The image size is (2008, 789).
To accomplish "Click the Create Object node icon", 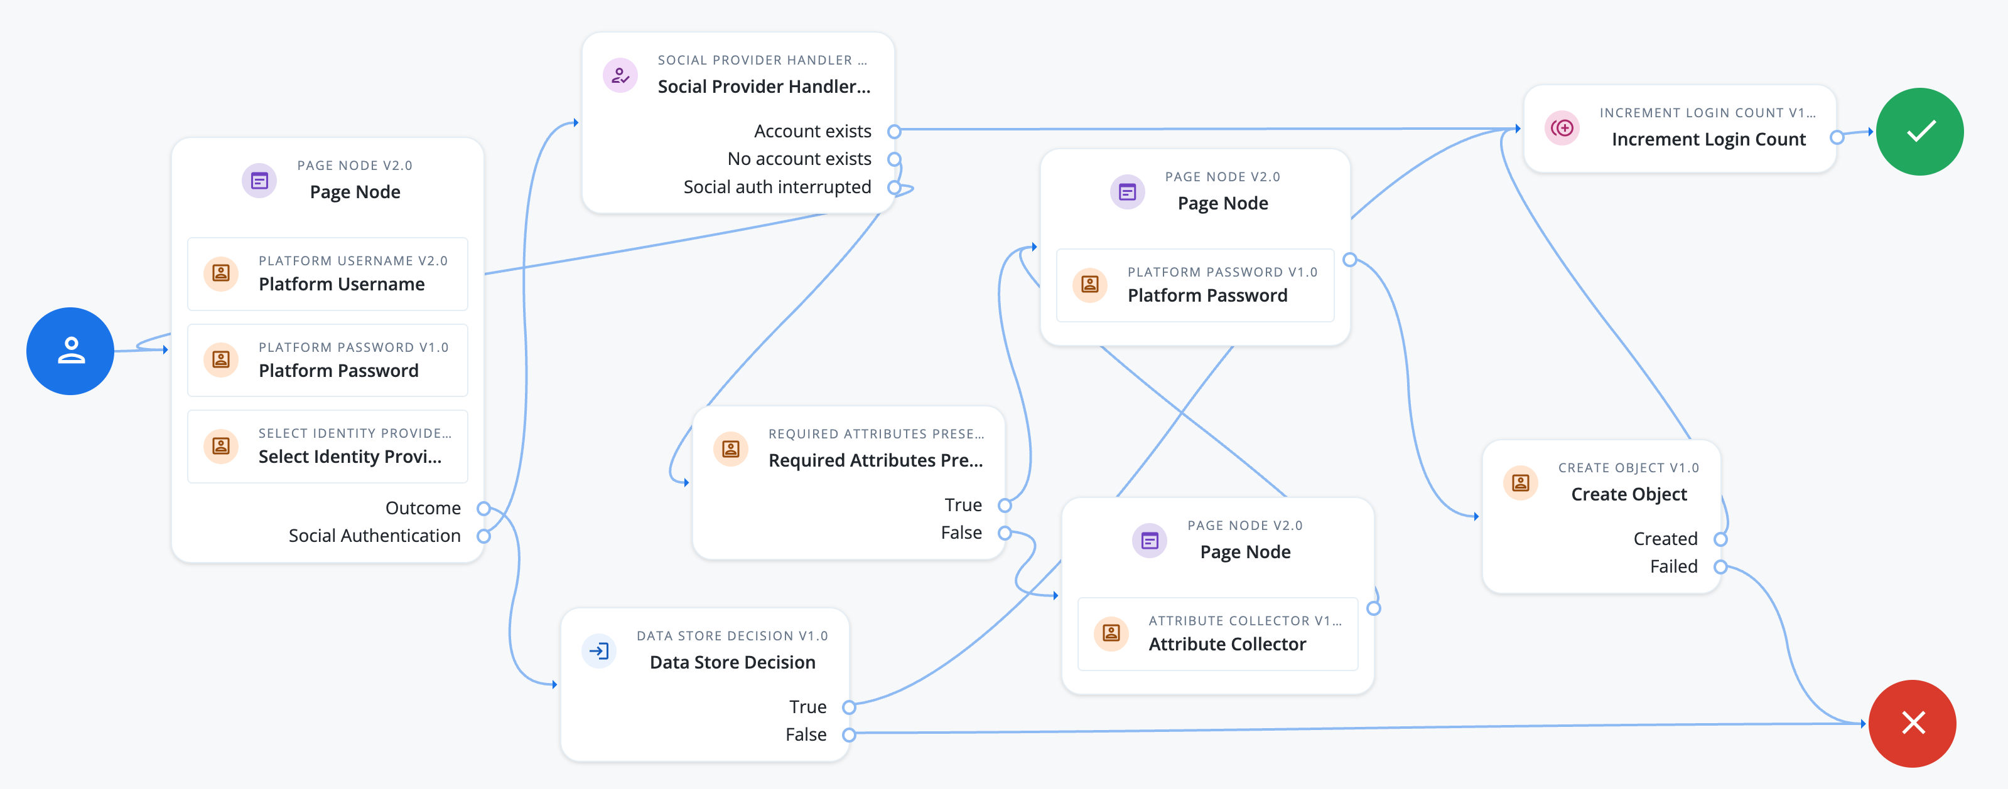I will [x=1520, y=483].
